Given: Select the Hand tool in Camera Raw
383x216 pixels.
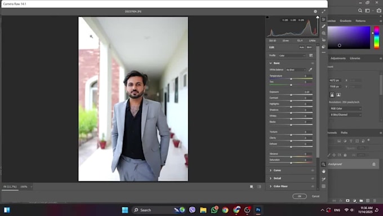Looking at the screenshot, I should coord(323,171).
